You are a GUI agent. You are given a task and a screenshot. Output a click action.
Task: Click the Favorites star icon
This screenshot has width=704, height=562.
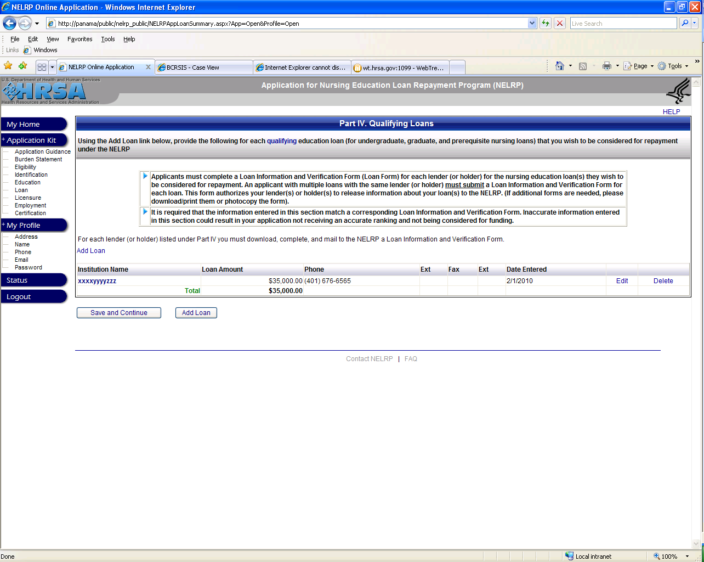tap(8, 66)
